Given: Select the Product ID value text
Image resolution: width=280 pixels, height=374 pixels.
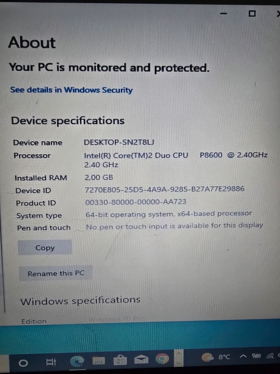Looking at the screenshot, I should pyautogui.click(x=136, y=202).
